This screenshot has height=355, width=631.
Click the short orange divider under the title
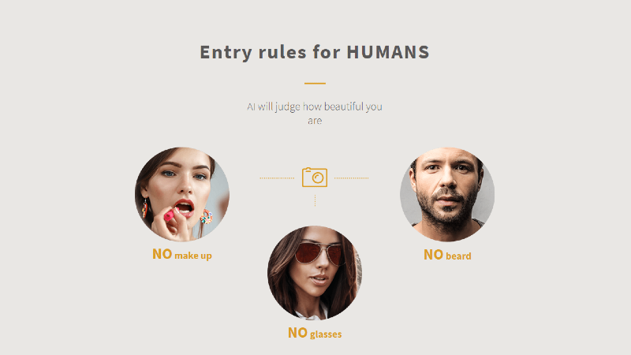[x=315, y=84]
